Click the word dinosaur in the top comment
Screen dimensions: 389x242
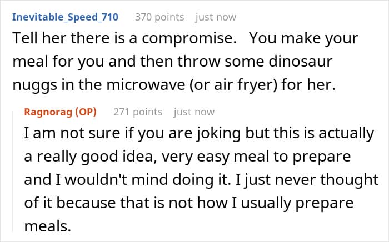[301, 62]
